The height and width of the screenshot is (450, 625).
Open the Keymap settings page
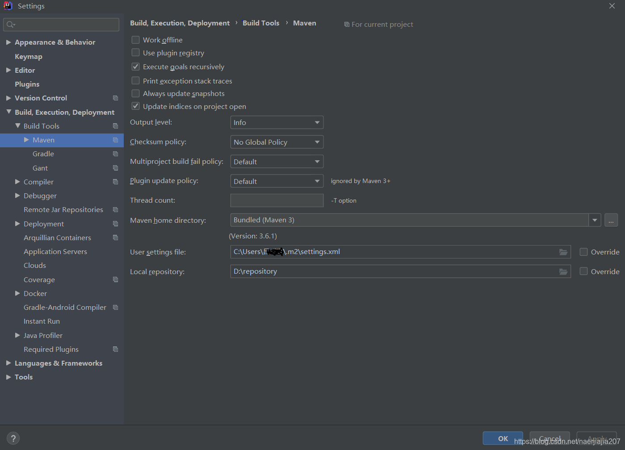point(29,56)
